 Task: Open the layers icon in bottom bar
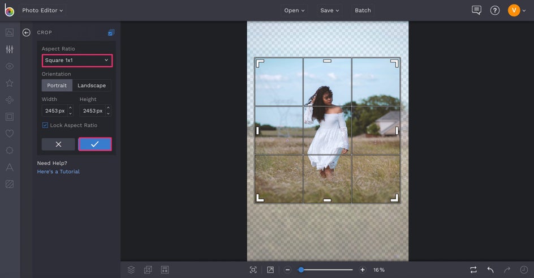[131, 270]
